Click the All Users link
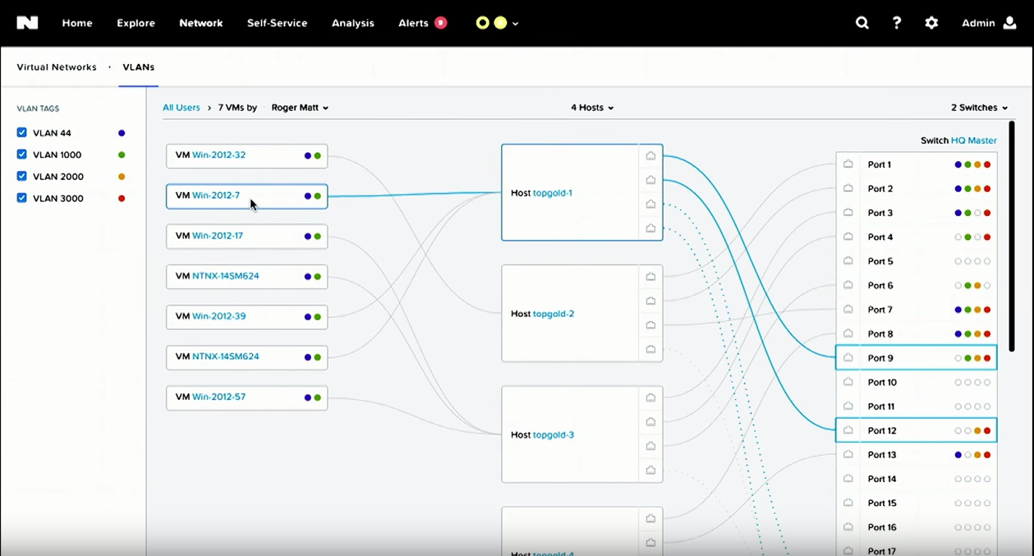Viewport: 1034px width, 556px height. pos(182,108)
